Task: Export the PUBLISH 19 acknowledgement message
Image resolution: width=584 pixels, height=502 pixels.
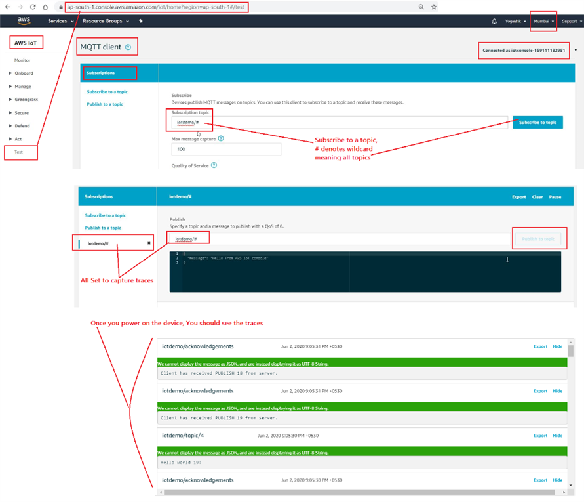Action: tap(541, 391)
